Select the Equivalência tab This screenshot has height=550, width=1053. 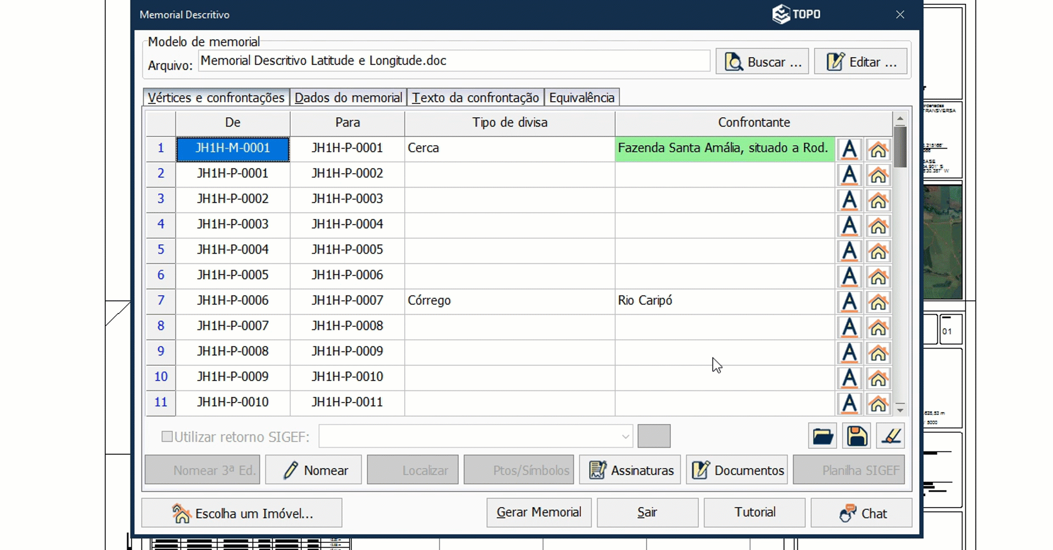click(582, 98)
